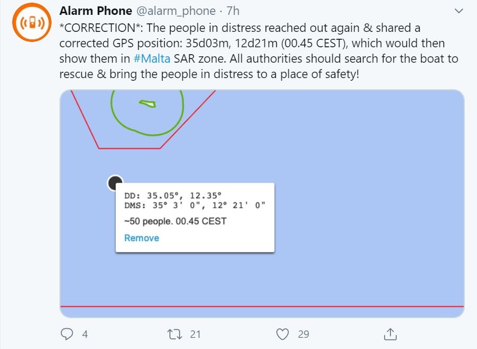This screenshot has width=477, height=349.
Task: Click the Remove link in map popup
Action: (x=141, y=238)
